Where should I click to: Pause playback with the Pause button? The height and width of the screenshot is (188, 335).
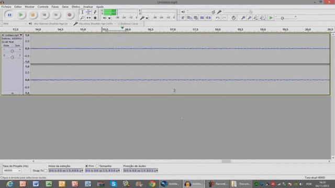pos(9,15)
